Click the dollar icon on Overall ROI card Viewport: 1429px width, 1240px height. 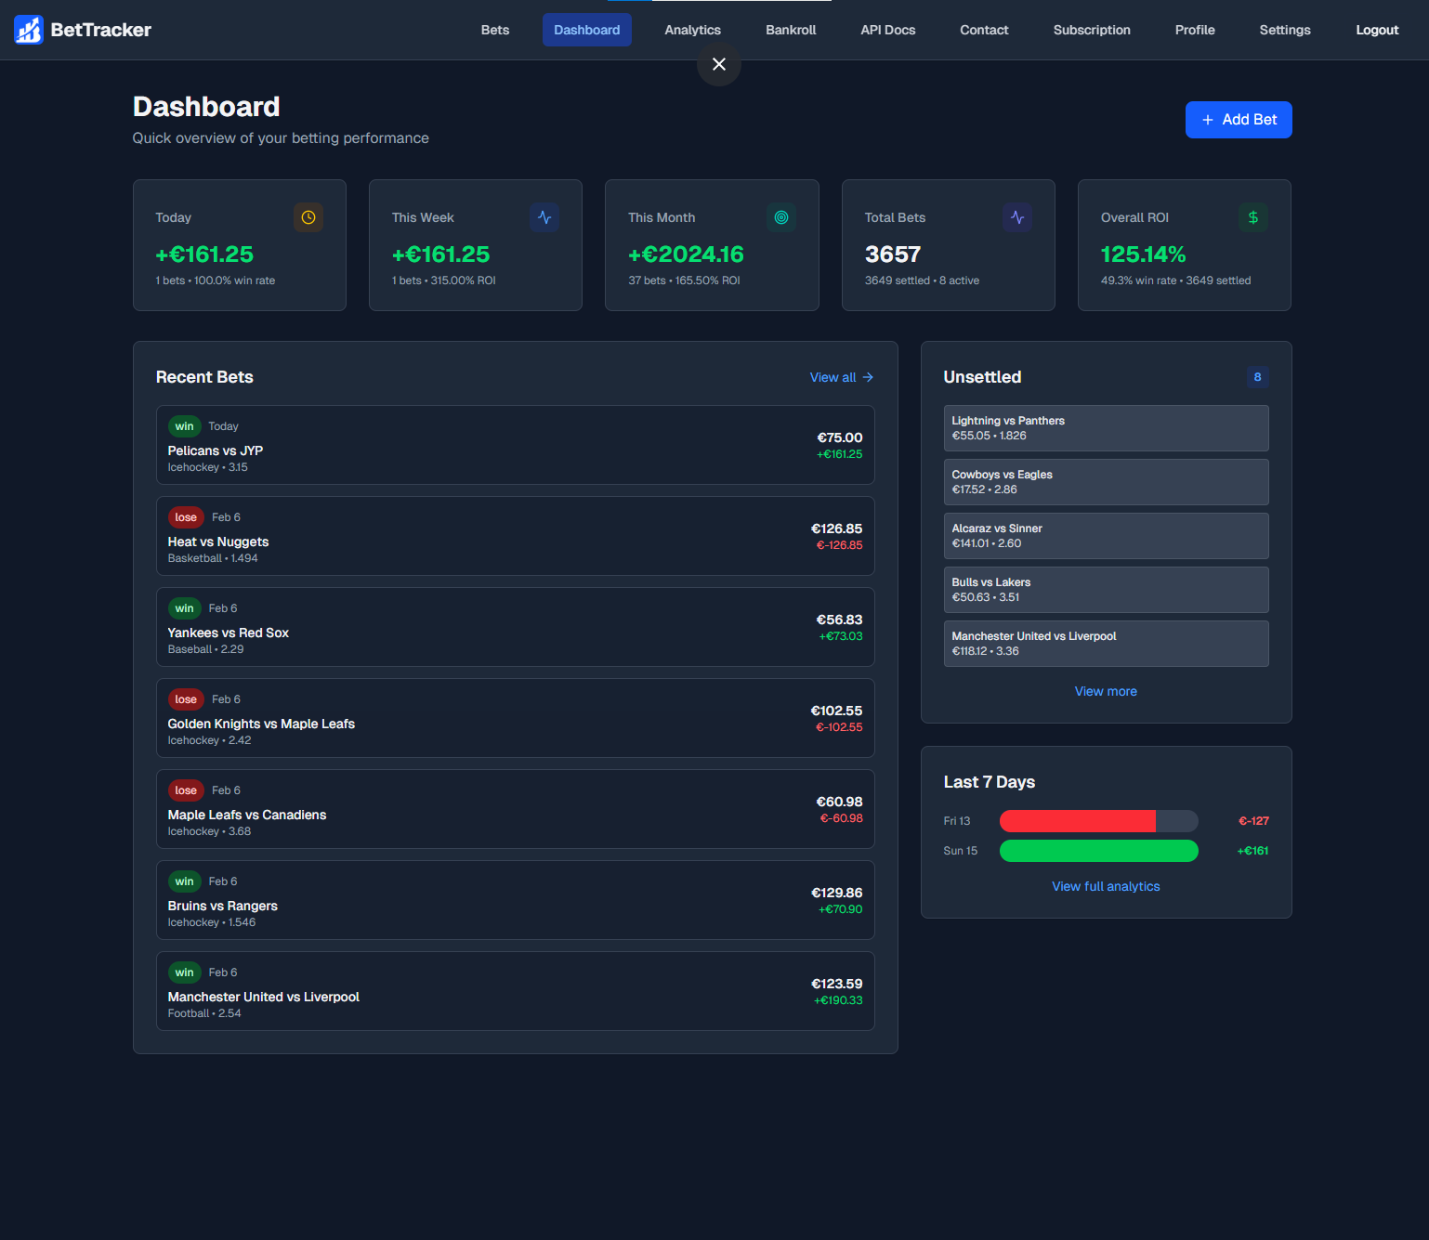point(1253,217)
